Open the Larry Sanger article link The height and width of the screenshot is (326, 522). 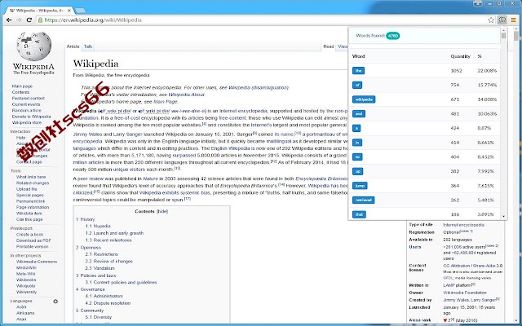(x=127, y=134)
